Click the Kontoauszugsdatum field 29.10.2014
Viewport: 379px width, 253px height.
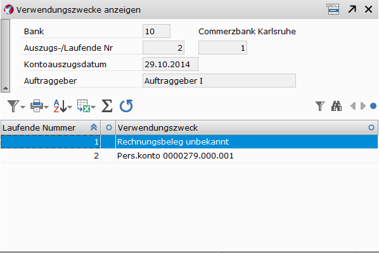pos(170,64)
